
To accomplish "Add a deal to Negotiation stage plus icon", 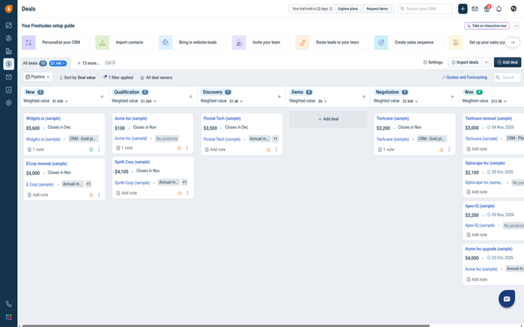I will click(x=452, y=97).
